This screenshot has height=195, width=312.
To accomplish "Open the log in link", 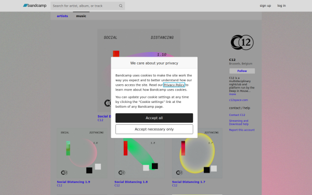I will (281, 6).
